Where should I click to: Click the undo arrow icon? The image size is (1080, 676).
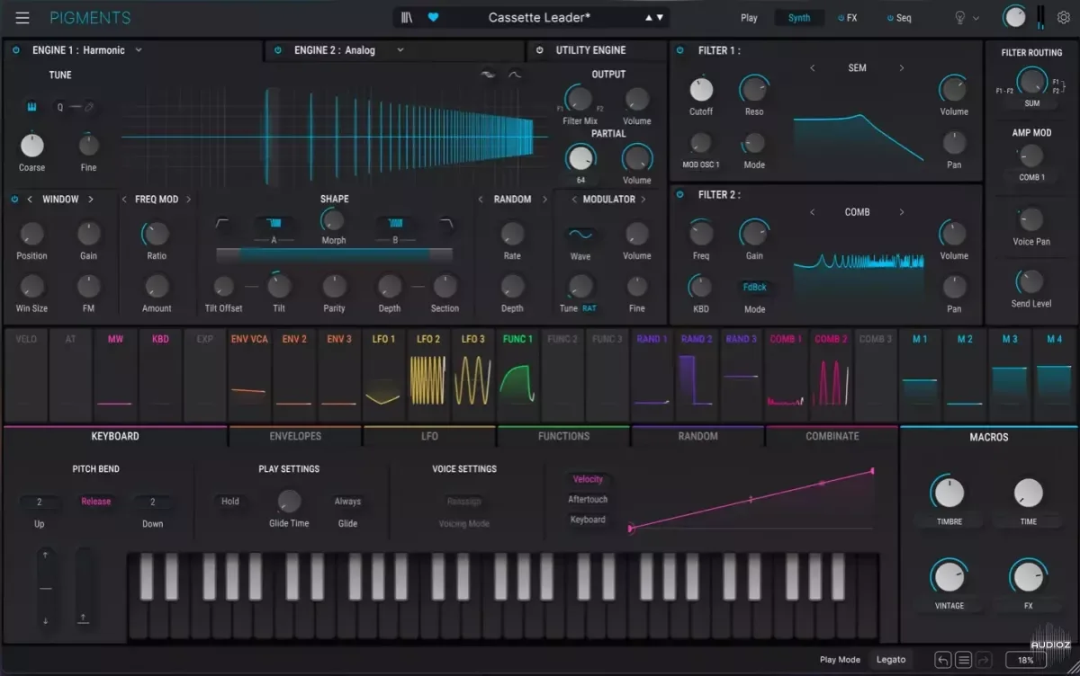[x=942, y=660]
